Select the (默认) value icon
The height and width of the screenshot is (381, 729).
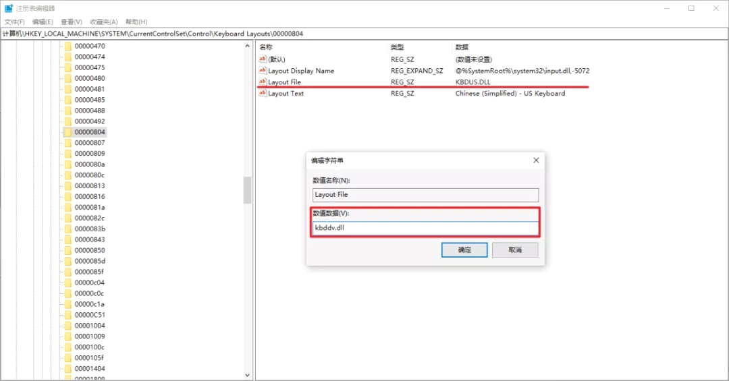point(263,59)
